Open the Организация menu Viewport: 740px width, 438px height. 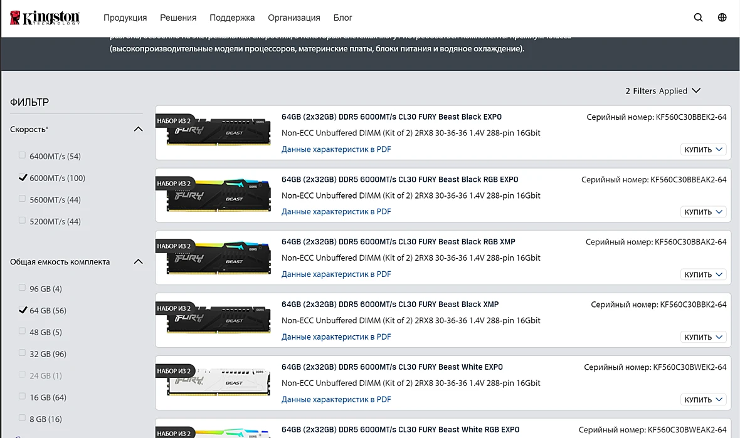[x=294, y=18]
